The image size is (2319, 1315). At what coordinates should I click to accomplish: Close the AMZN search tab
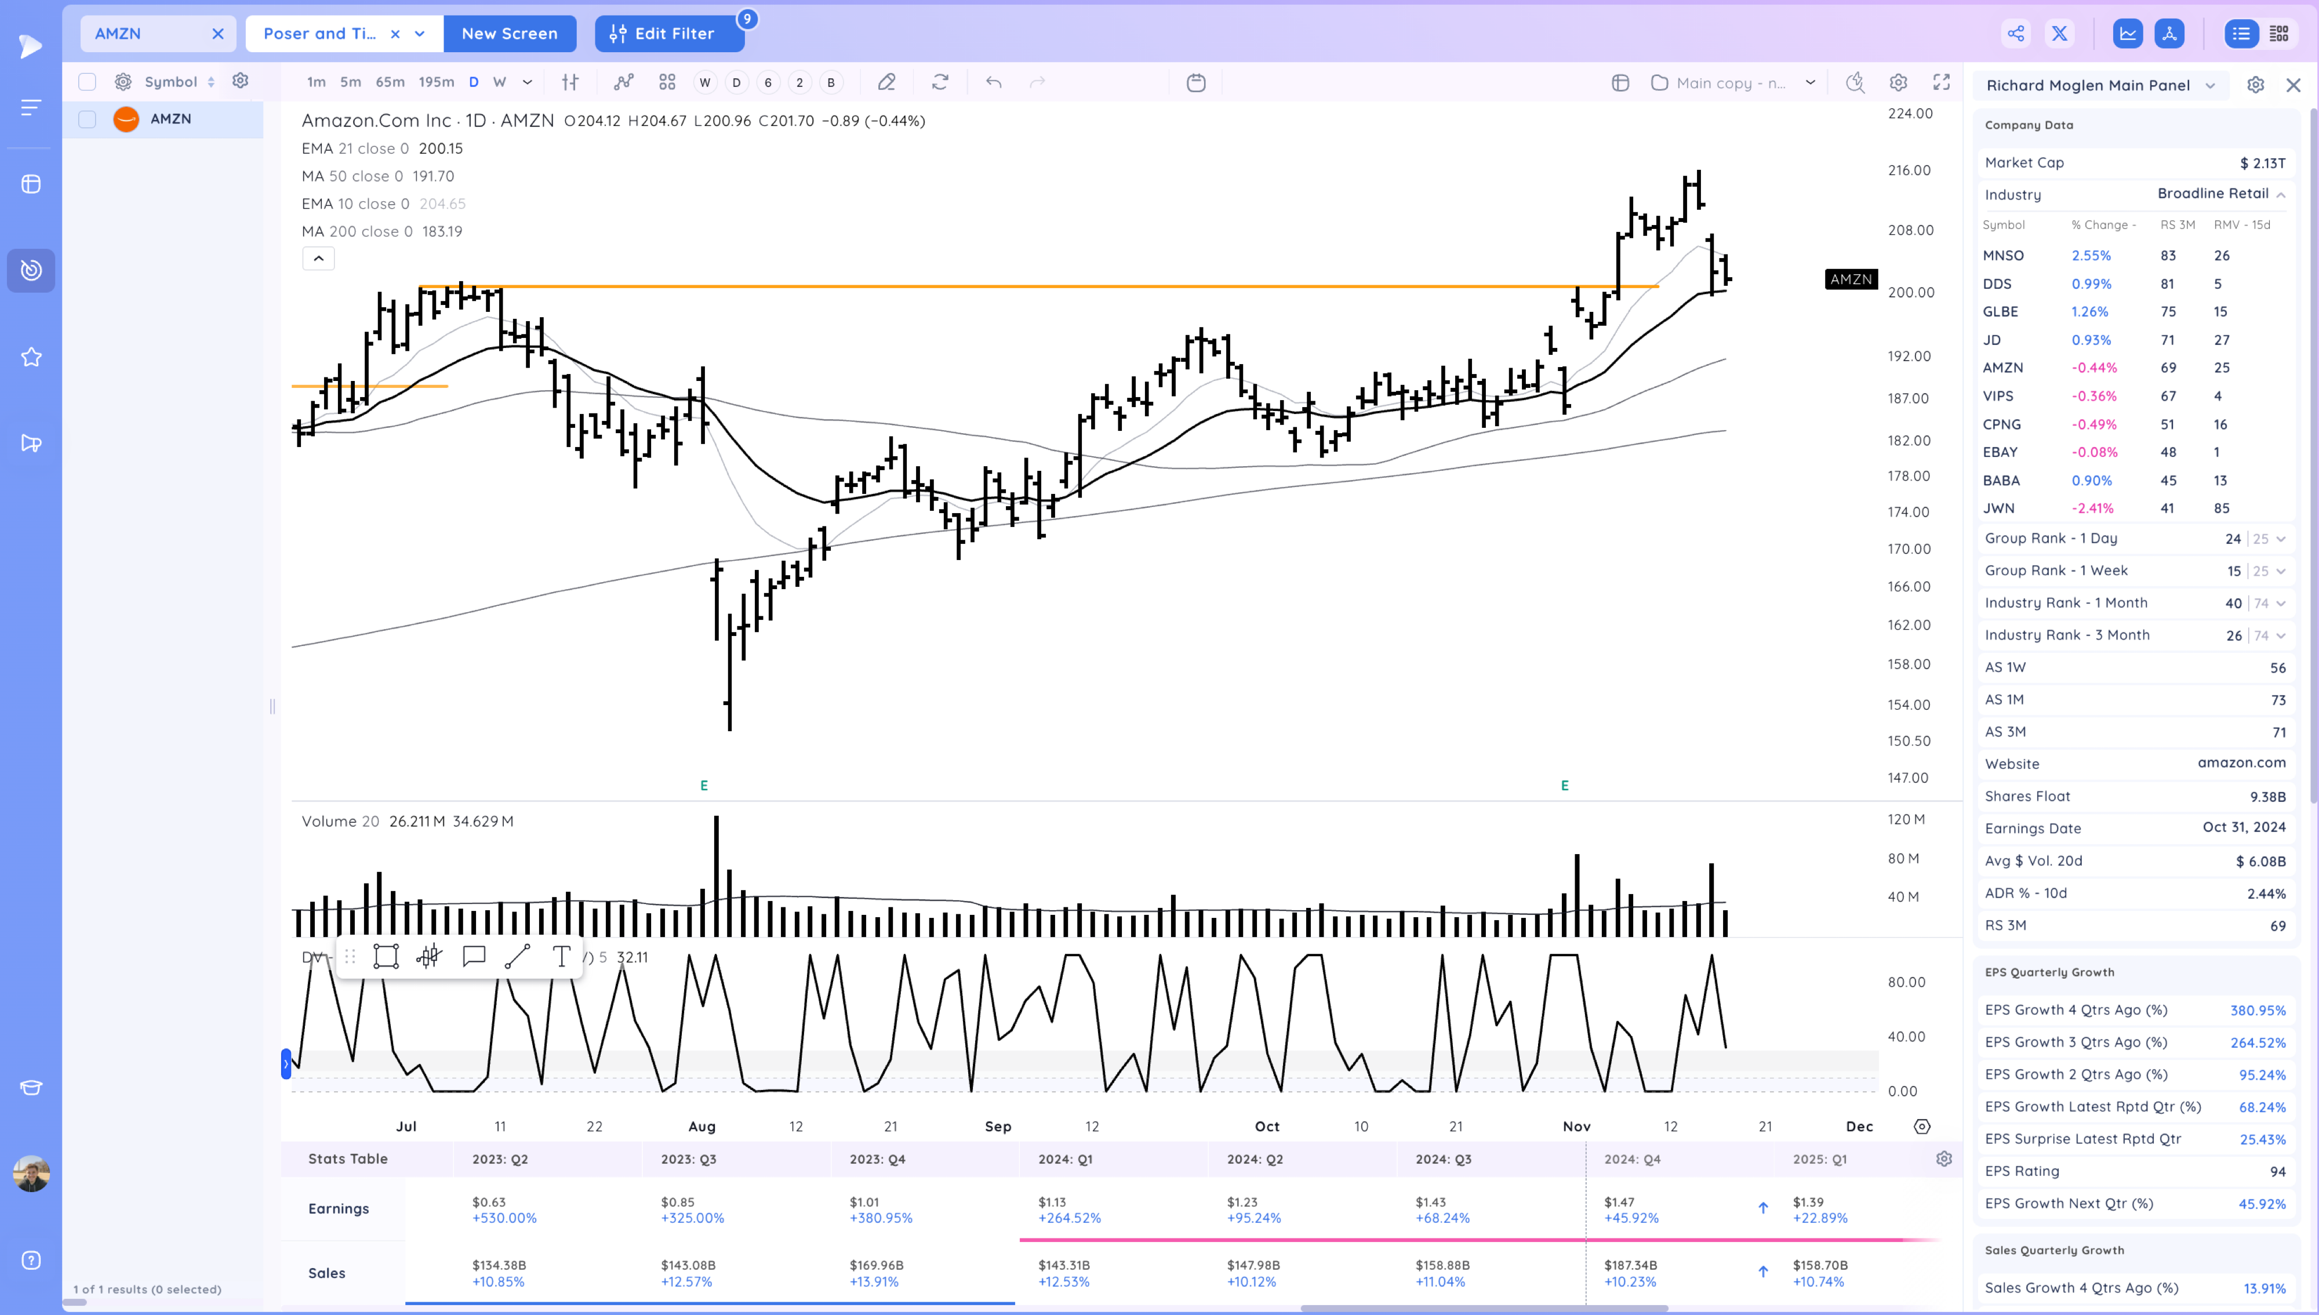[217, 34]
